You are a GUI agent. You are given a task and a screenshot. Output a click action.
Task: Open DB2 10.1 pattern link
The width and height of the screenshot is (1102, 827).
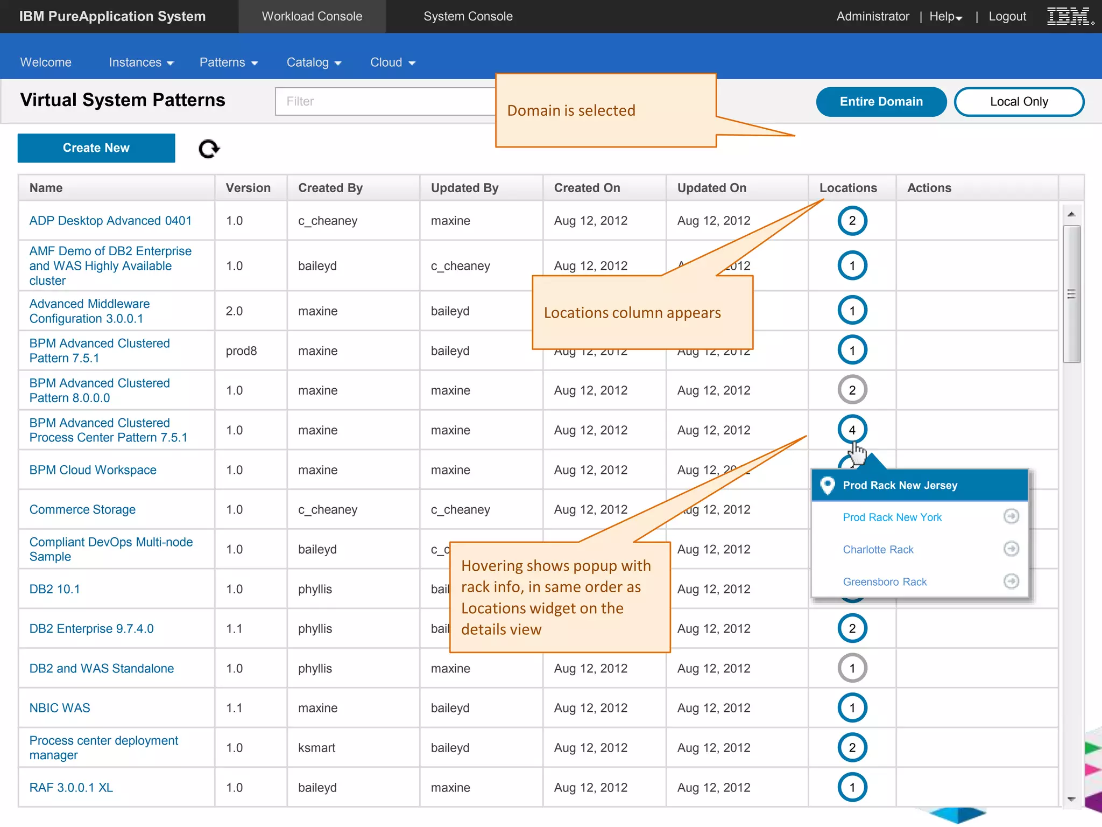tap(54, 589)
